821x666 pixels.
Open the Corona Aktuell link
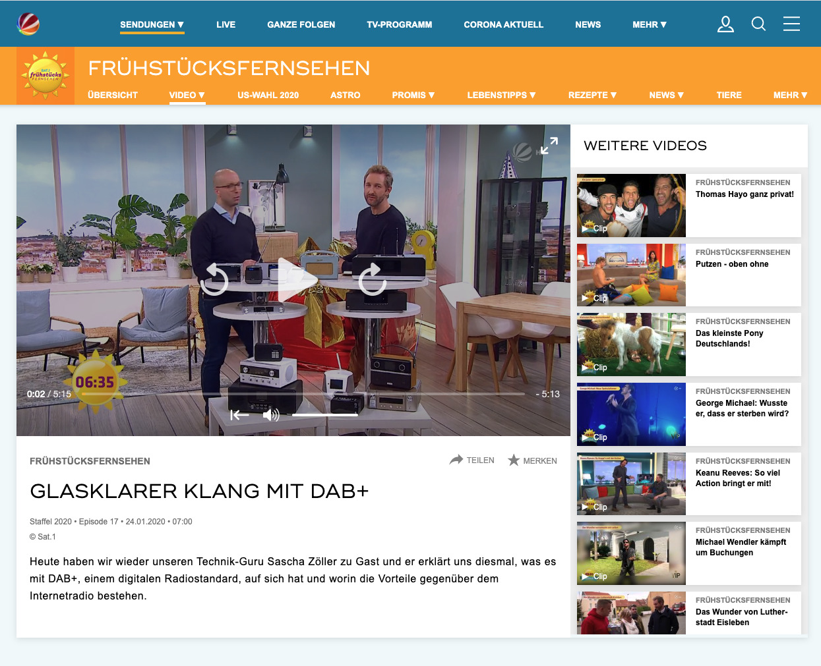pyautogui.click(x=503, y=24)
